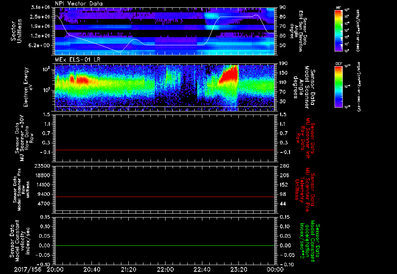Click the "Model Scanner Pos Raw unitless" axis label

21,190
